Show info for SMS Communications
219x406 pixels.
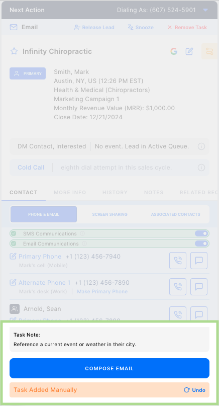tap(82, 233)
